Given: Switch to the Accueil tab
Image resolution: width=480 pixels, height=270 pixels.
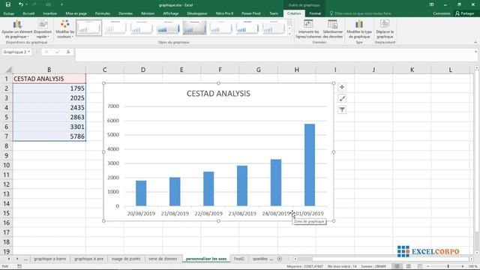Looking at the screenshot, I should [x=28, y=13].
